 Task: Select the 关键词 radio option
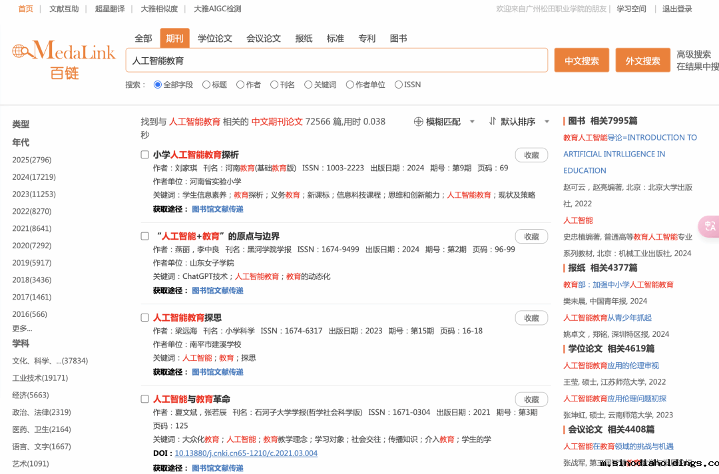pos(308,85)
